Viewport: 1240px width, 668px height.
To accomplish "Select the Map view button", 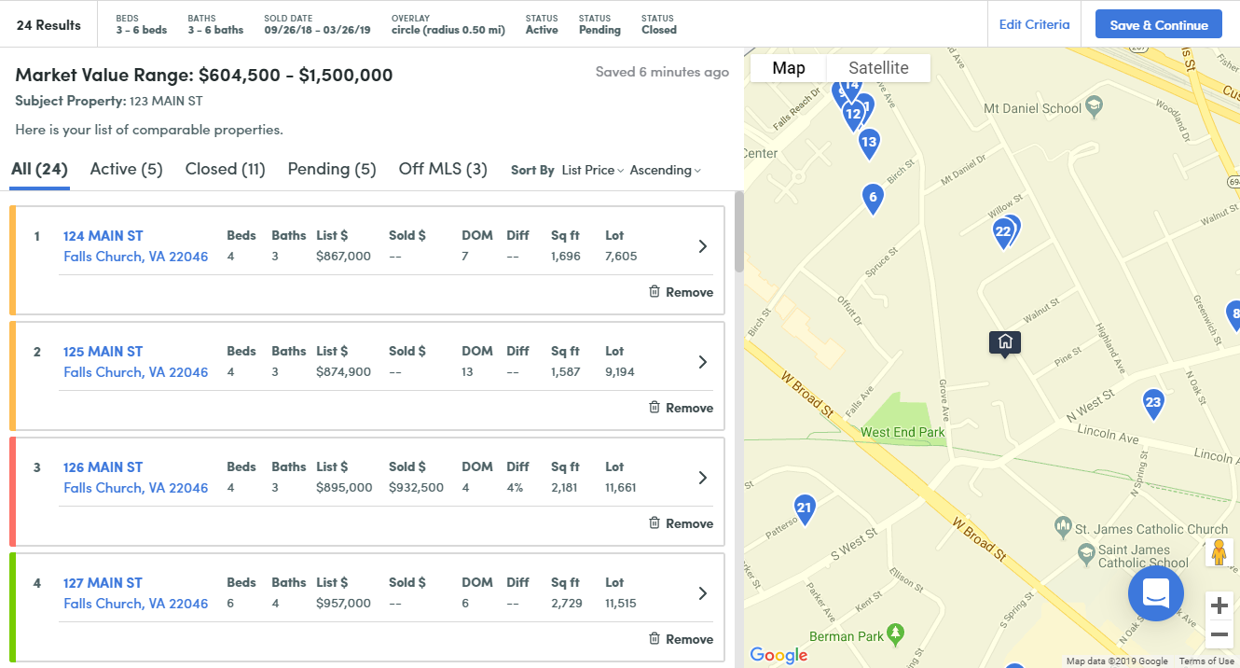I will (x=789, y=68).
